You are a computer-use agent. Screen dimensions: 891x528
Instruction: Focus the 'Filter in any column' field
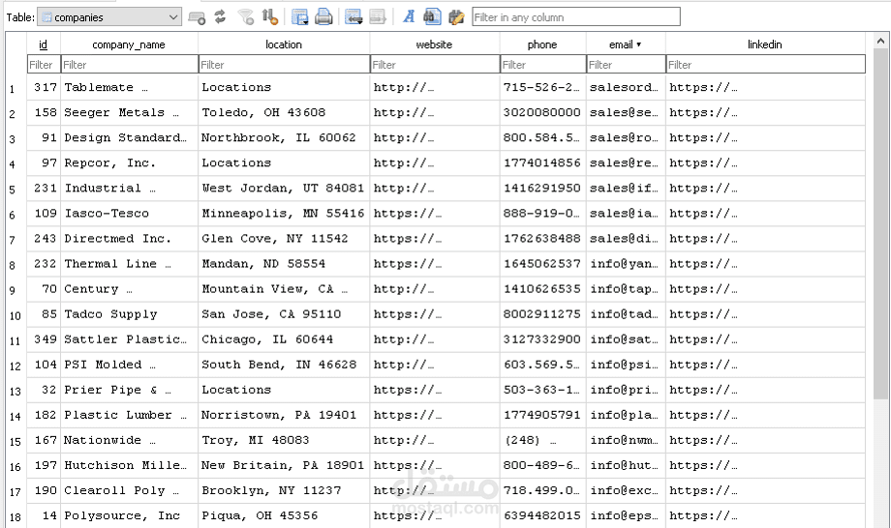click(x=576, y=17)
